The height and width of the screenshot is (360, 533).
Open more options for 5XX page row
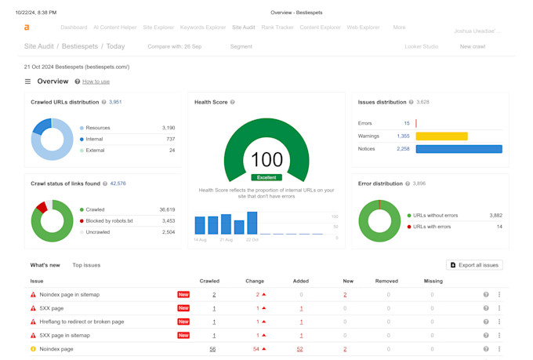pyautogui.click(x=499, y=308)
